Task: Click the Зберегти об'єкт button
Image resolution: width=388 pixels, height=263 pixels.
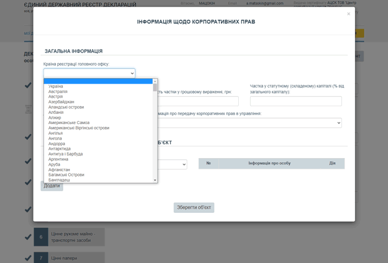Action: point(194,208)
